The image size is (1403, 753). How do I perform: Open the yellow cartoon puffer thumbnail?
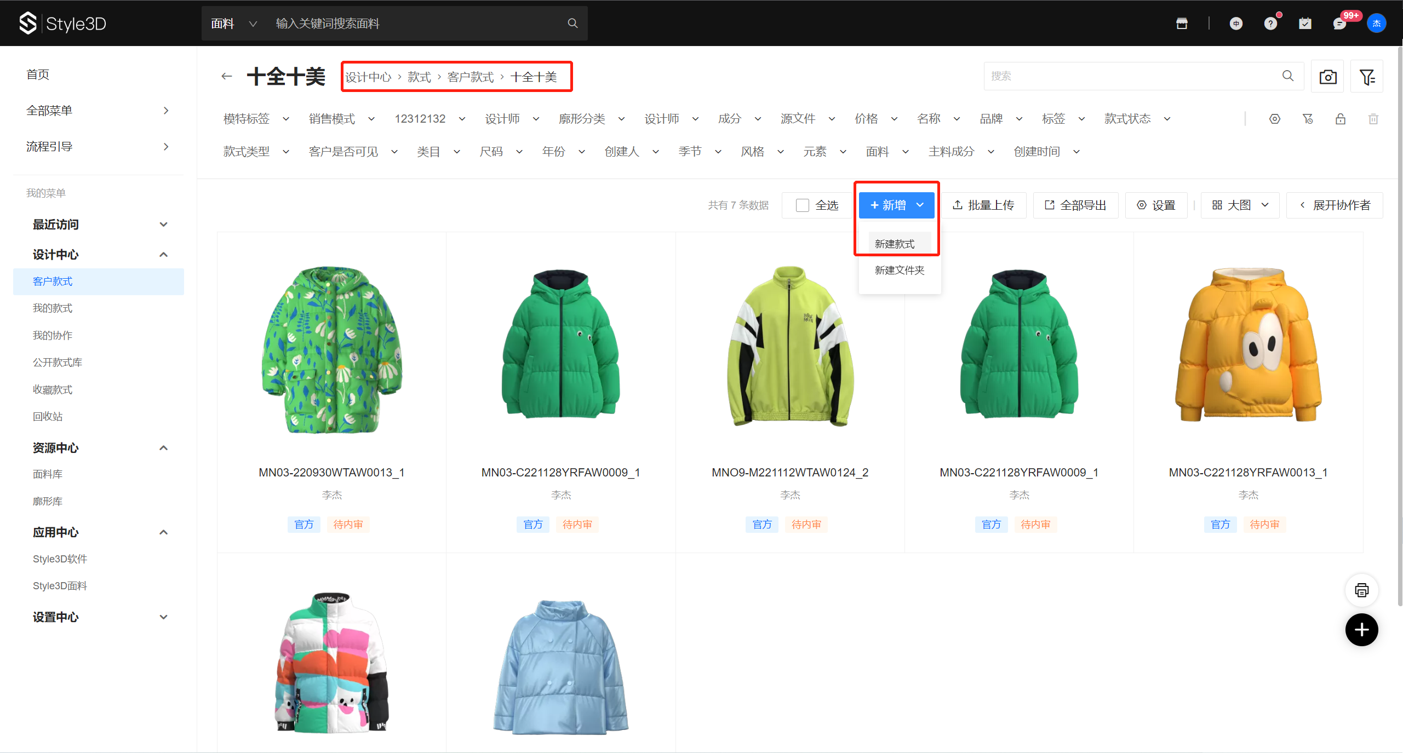1249,345
